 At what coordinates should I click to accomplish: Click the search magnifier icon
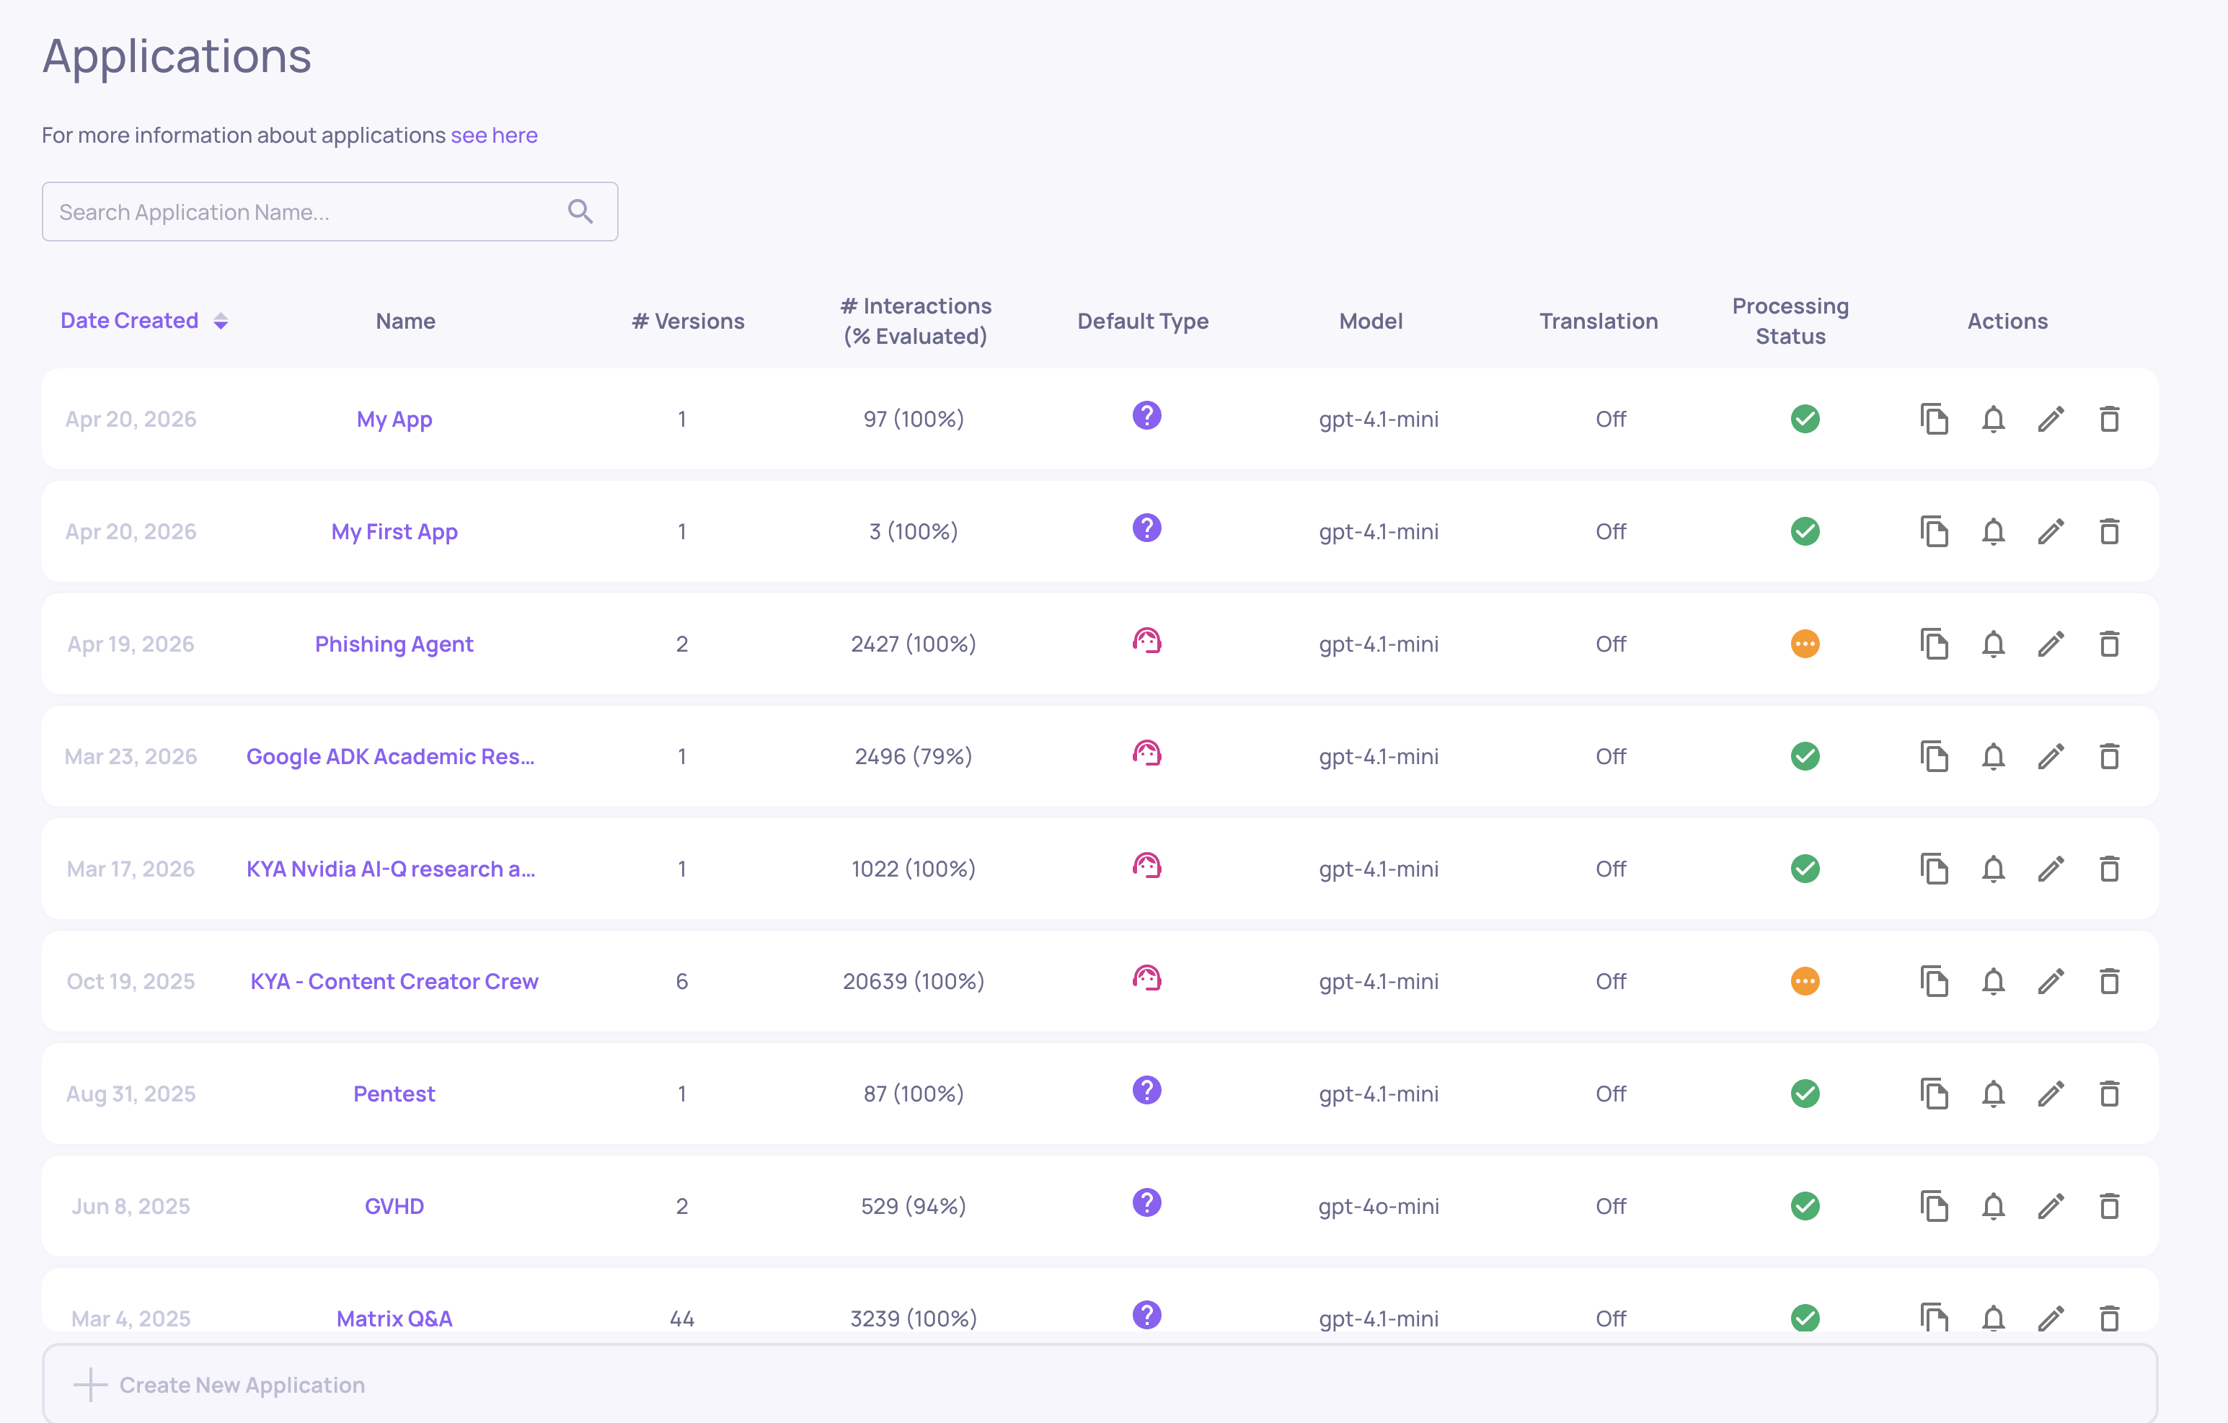click(580, 212)
